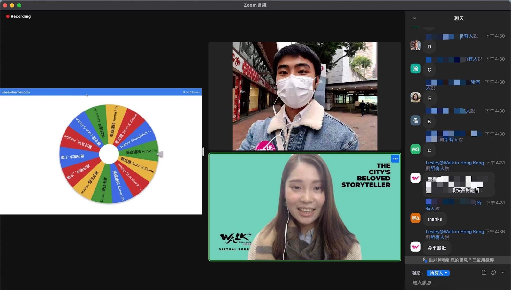
Task: Exit fullscreen on the wheelofnames share
Action: click(191, 92)
